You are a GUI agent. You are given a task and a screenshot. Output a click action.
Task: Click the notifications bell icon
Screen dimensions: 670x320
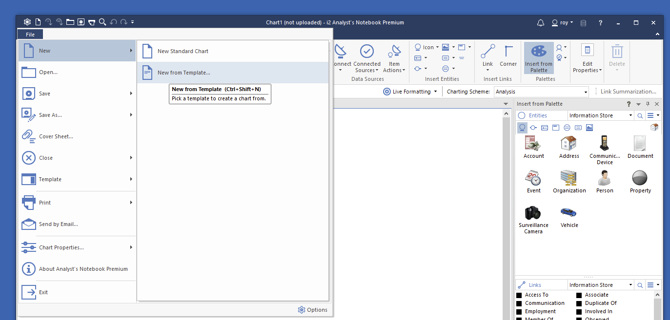540,22
